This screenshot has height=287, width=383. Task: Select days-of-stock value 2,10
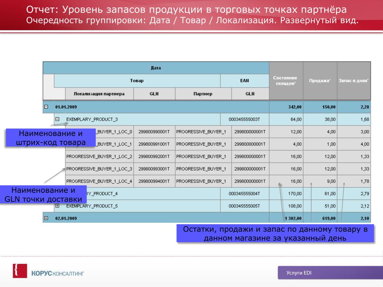[365, 218]
